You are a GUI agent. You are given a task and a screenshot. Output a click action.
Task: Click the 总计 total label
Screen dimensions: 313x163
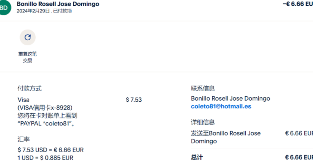[197, 157]
